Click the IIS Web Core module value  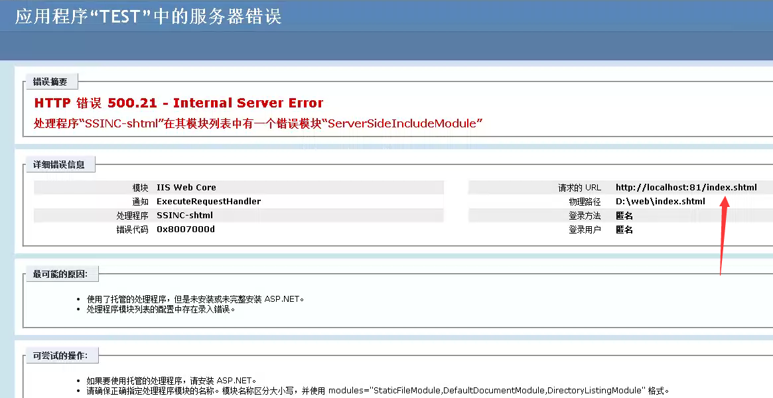click(x=186, y=188)
